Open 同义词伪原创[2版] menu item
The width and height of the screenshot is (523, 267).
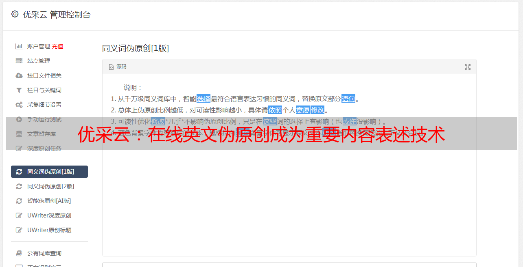tap(49, 186)
